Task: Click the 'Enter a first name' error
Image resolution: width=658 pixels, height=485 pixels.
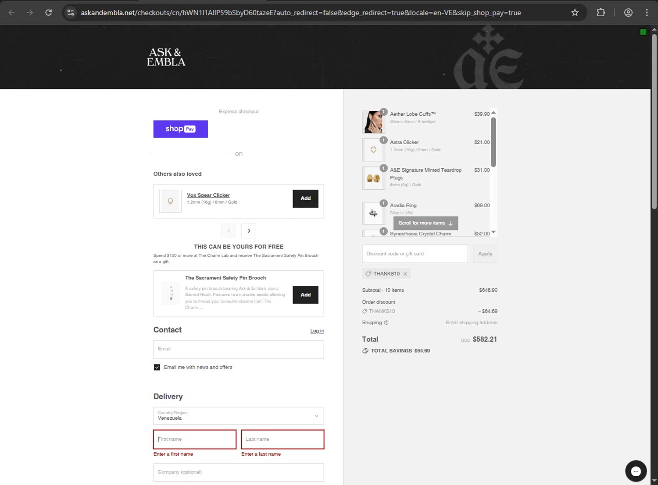Action: pos(173,454)
